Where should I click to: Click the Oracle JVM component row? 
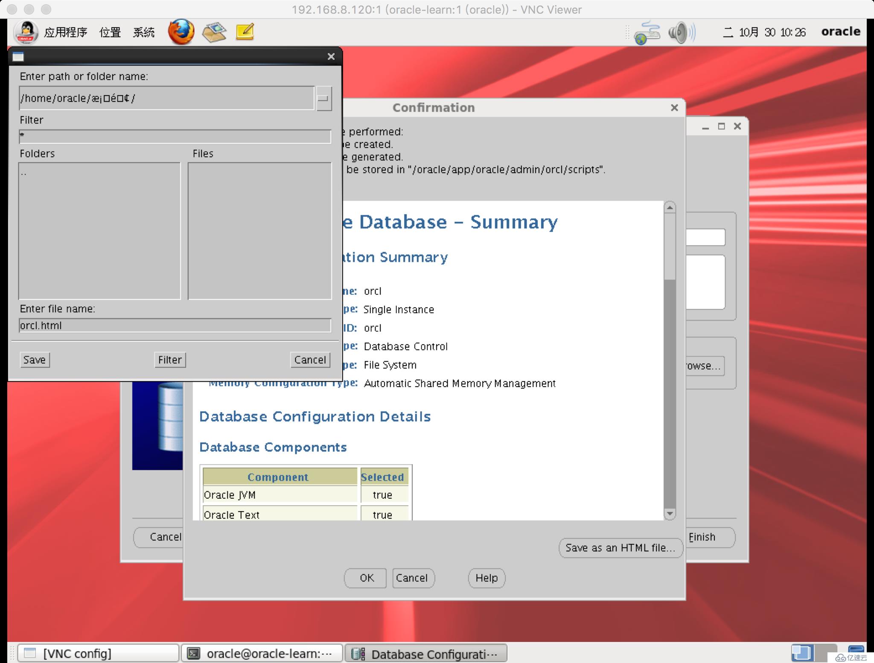pos(306,495)
